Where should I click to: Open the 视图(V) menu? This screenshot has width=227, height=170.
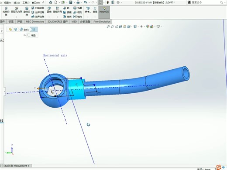pos(8,3)
